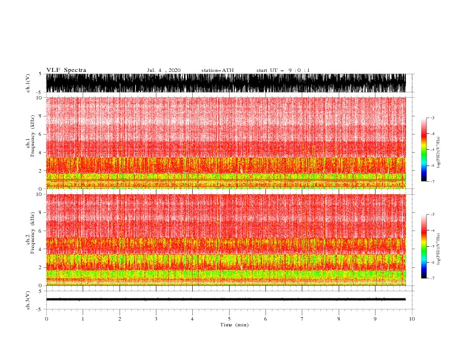464x358 pixels.
Task: Click the ch.1 voltage waveform panel
Action: 226,83
